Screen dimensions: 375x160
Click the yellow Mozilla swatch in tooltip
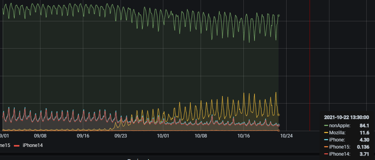pyautogui.click(x=326, y=133)
